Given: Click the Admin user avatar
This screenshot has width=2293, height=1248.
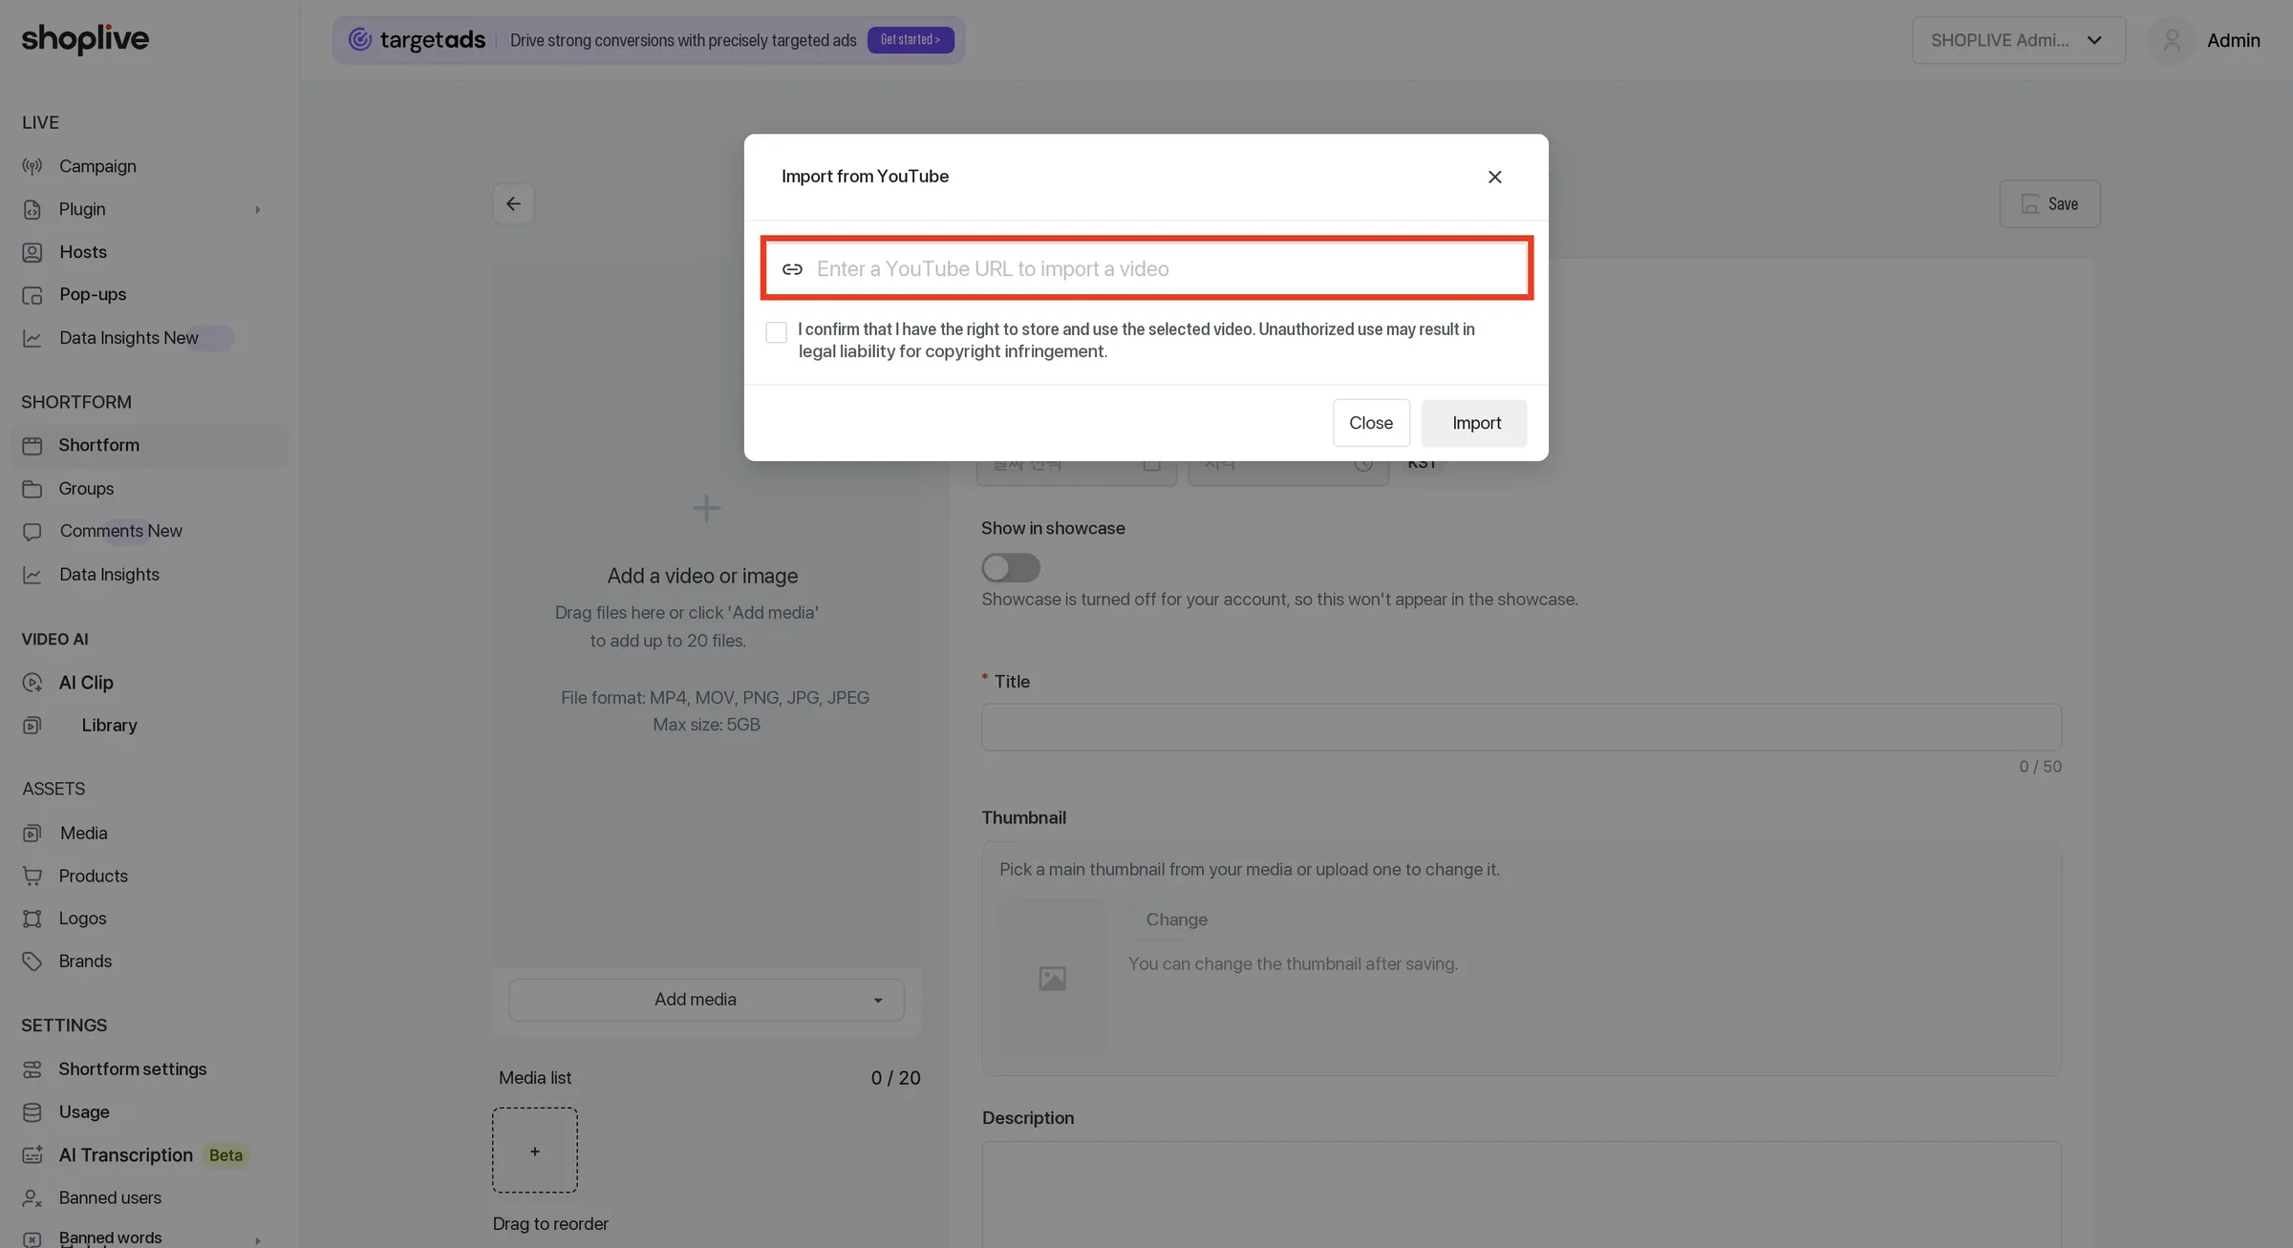Looking at the screenshot, I should [x=2172, y=40].
